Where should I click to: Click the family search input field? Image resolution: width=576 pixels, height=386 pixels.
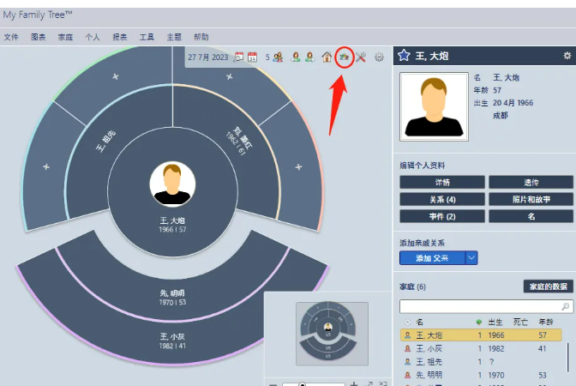[x=478, y=306]
